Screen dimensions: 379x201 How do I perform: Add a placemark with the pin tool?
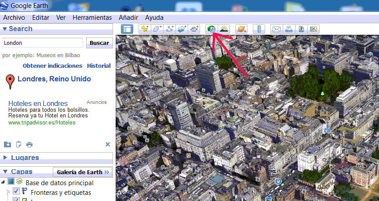(x=145, y=29)
